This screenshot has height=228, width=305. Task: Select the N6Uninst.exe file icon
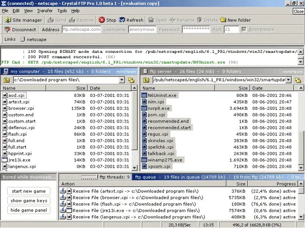(x=144, y=95)
